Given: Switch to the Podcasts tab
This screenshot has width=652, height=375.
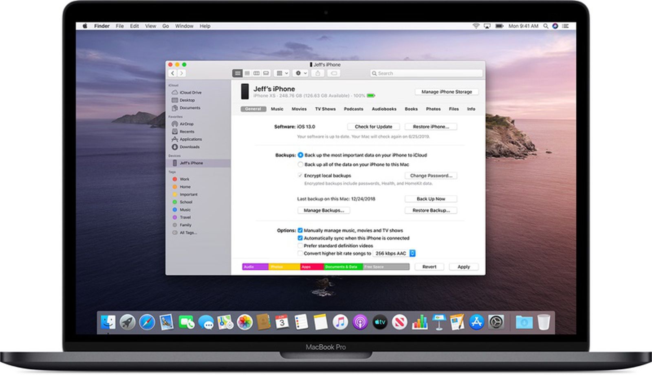Looking at the screenshot, I should 353,109.
